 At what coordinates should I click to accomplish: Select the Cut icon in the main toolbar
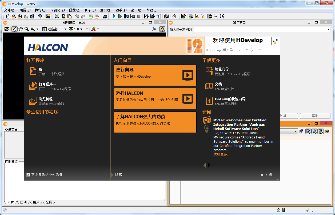pos(57,16)
